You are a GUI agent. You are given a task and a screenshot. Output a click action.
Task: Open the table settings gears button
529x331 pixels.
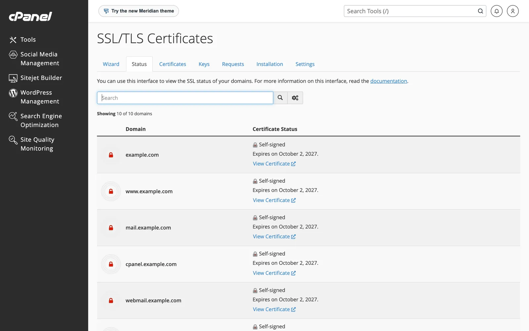point(295,98)
